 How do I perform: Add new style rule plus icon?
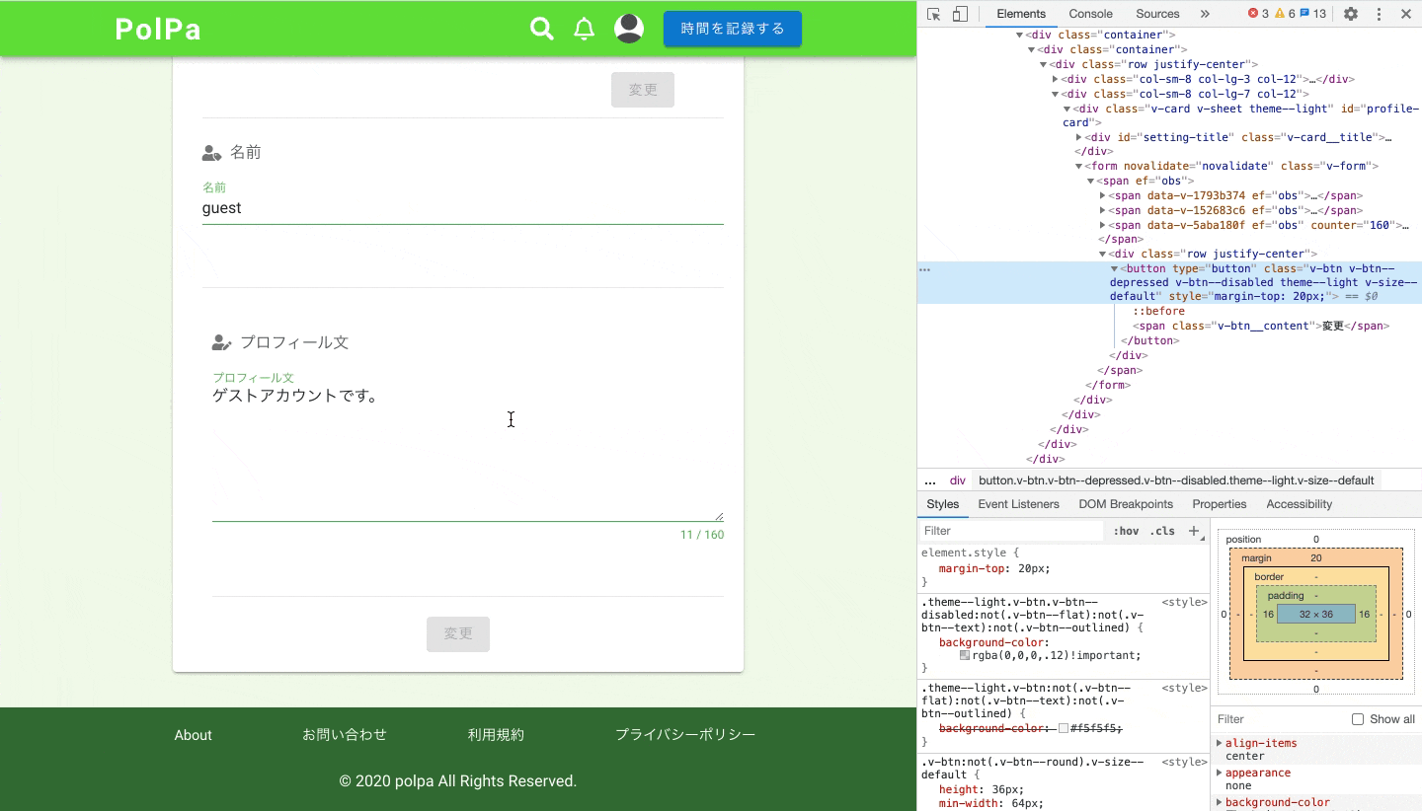[x=1194, y=531]
